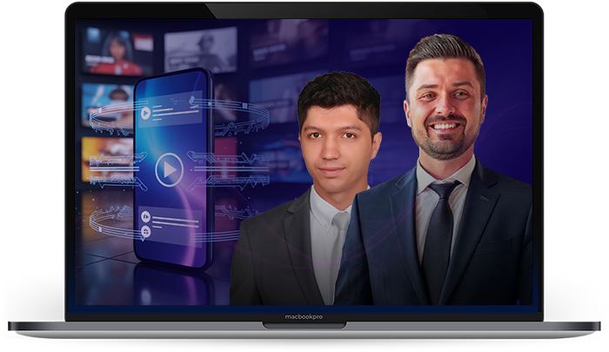Click the smiling bearded man's face
Viewport: 609px width, 352px height.
445,110
